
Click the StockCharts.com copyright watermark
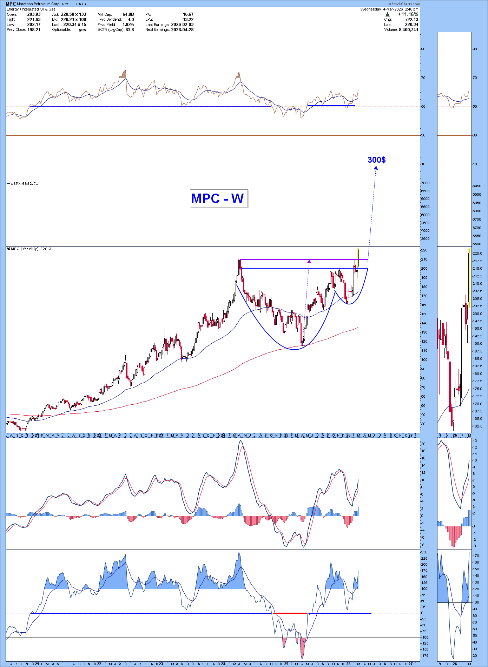(x=404, y=4)
